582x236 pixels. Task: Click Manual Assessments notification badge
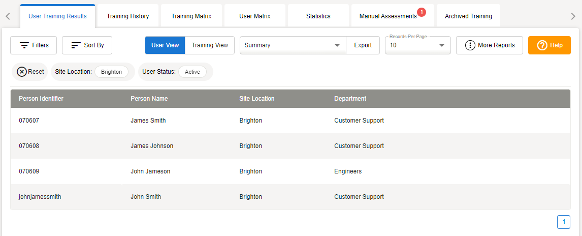(x=421, y=12)
